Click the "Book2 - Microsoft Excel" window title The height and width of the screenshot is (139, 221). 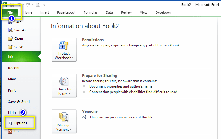click(200, 5)
